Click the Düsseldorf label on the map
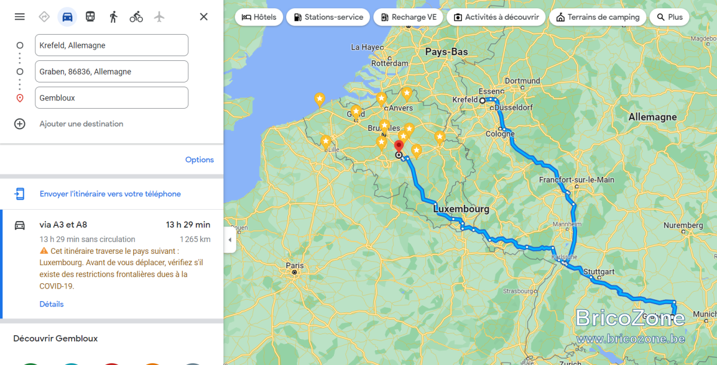The width and height of the screenshot is (717, 365). (513, 108)
